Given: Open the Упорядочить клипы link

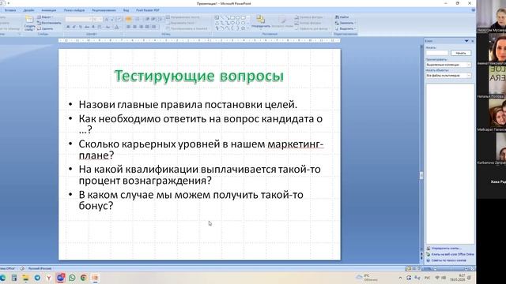Looking at the screenshot, I should 444,248.
